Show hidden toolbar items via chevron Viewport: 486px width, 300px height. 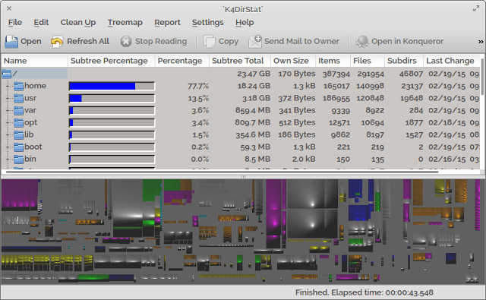point(481,42)
